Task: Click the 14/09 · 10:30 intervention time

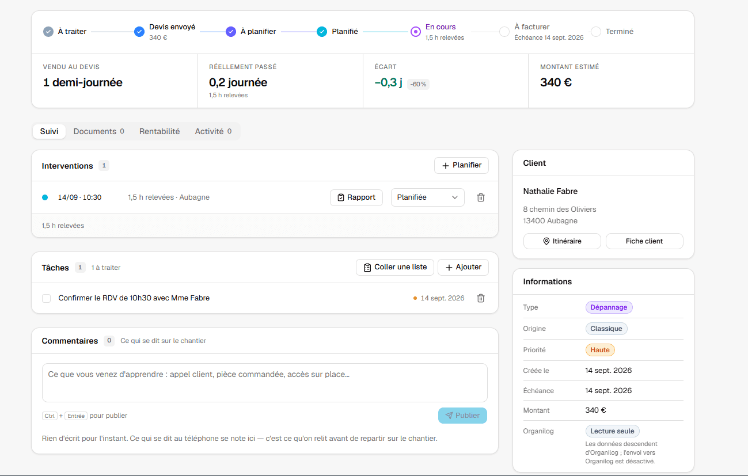Action: [x=79, y=197]
